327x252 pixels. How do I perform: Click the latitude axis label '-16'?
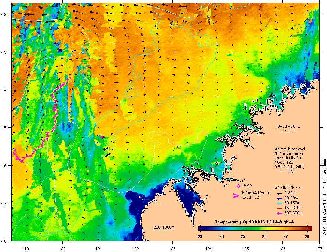click(4, 166)
